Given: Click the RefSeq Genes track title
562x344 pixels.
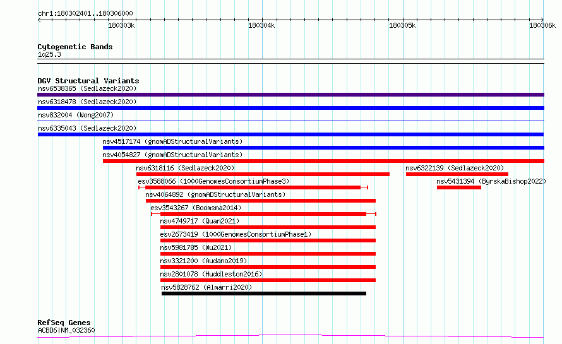Looking at the screenshot, I should pos(64,323).
